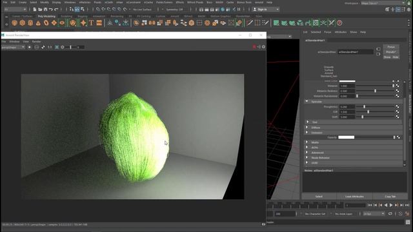Viewport: 413px width, 232px height.
Task: Click the red circled shelf icon at far right
Action: coord(339,23)
